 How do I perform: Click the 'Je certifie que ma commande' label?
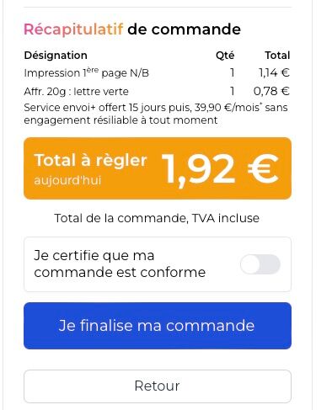coord(120,264)
